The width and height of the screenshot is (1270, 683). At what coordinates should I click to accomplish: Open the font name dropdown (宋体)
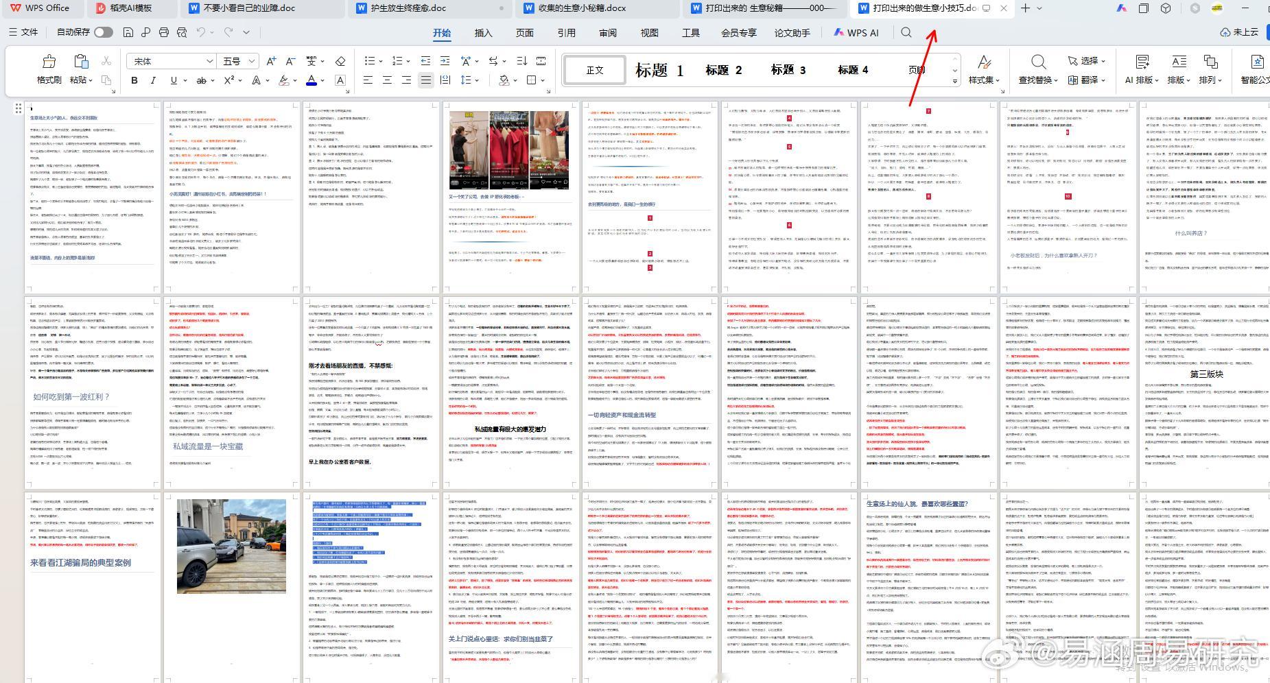point(209,61)
